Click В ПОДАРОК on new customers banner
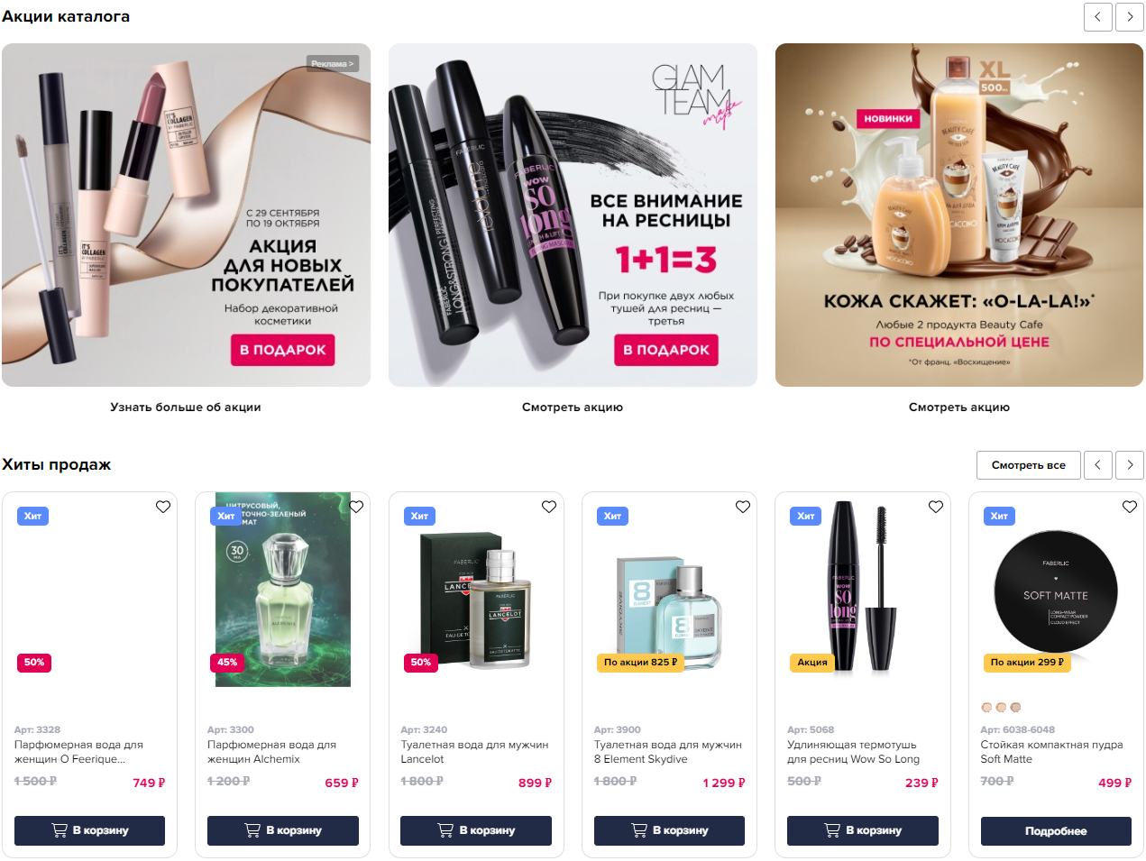Image resolution: width=1146 pixels, height=861 pixels. [x=283, y=350]
